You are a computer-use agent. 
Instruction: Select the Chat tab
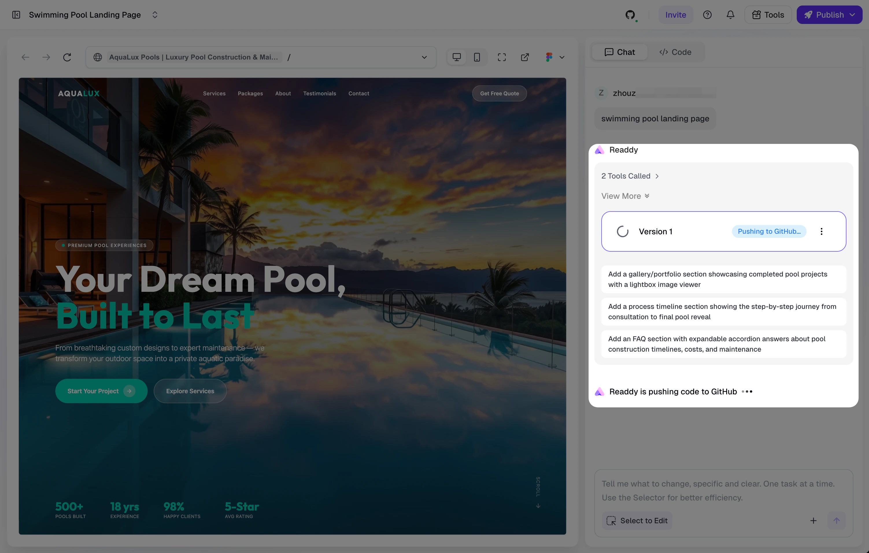click(620, 52)
